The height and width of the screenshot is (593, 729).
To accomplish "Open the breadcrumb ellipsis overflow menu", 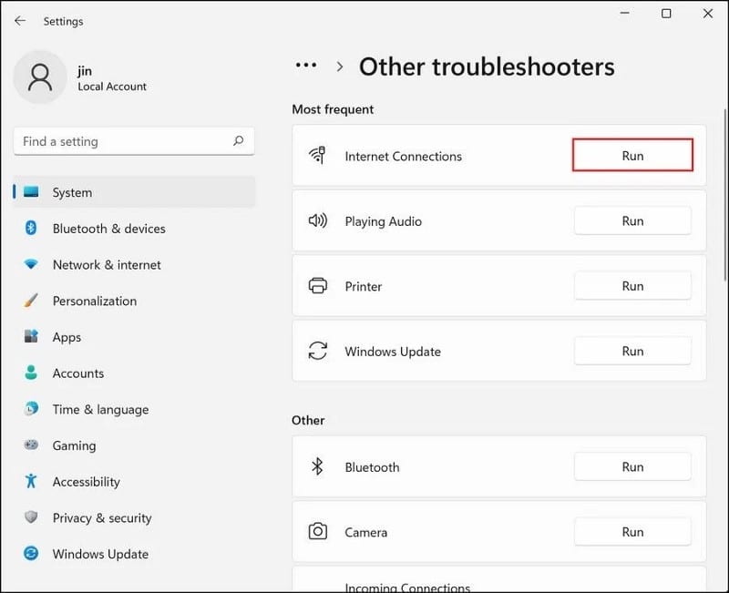I will (305, 65).
